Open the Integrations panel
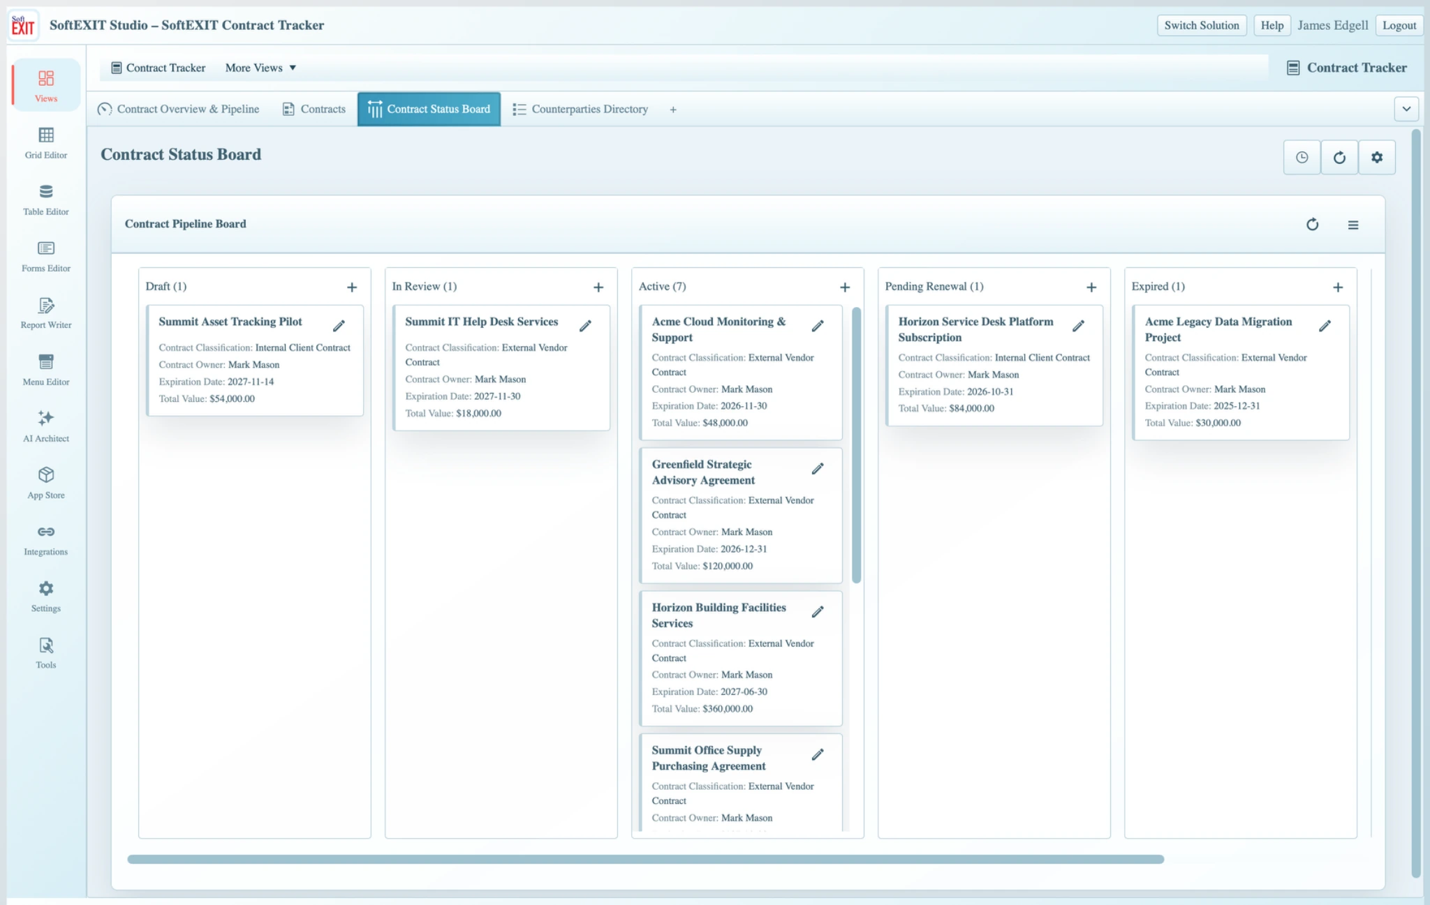This screenshot has height=905, width=1430. [x=46, y=540]
